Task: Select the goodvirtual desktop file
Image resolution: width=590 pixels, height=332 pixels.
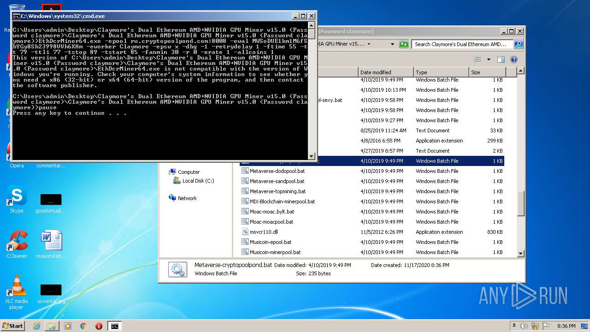Action: pyautogui.click(x=51, y=203)
